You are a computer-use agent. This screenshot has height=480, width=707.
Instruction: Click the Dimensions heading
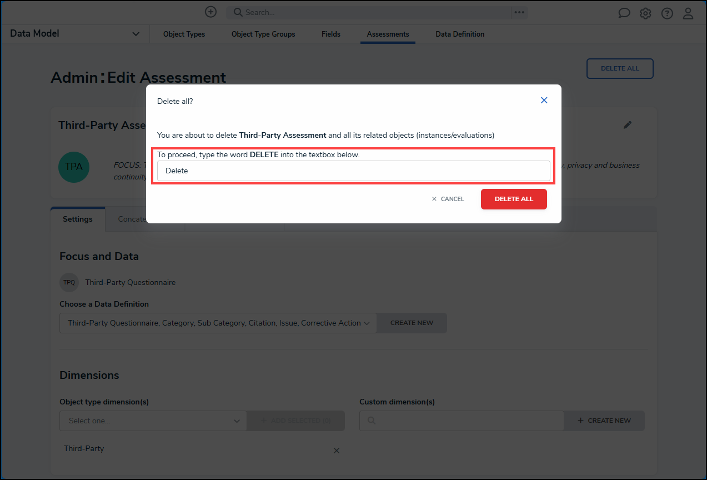click(89, 375)
